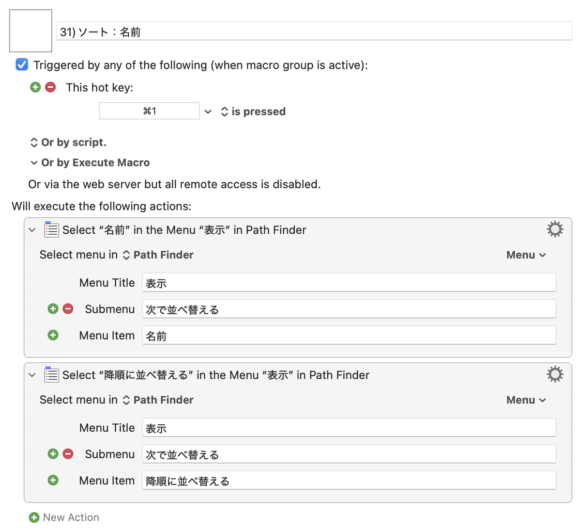This screenshot has width=581, height=532.
Task: Open the gear settings on the first action
Action: pos(555,229)
